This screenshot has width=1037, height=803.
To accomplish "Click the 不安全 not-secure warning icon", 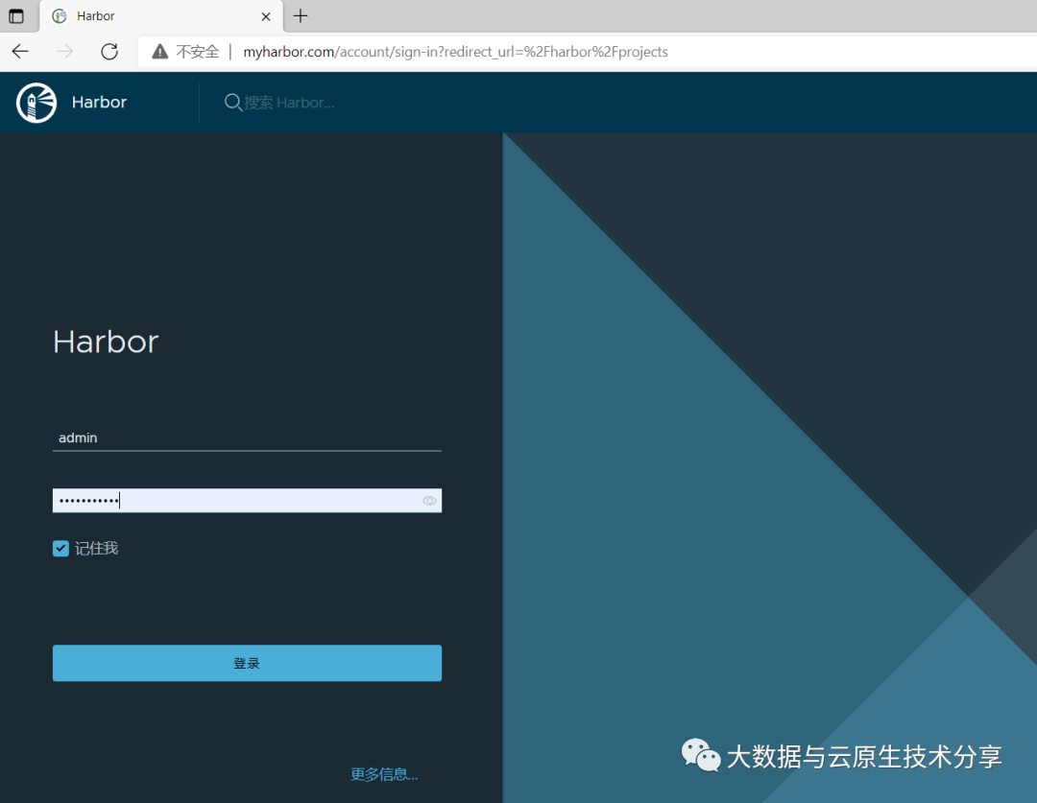I will click(160, 52).
